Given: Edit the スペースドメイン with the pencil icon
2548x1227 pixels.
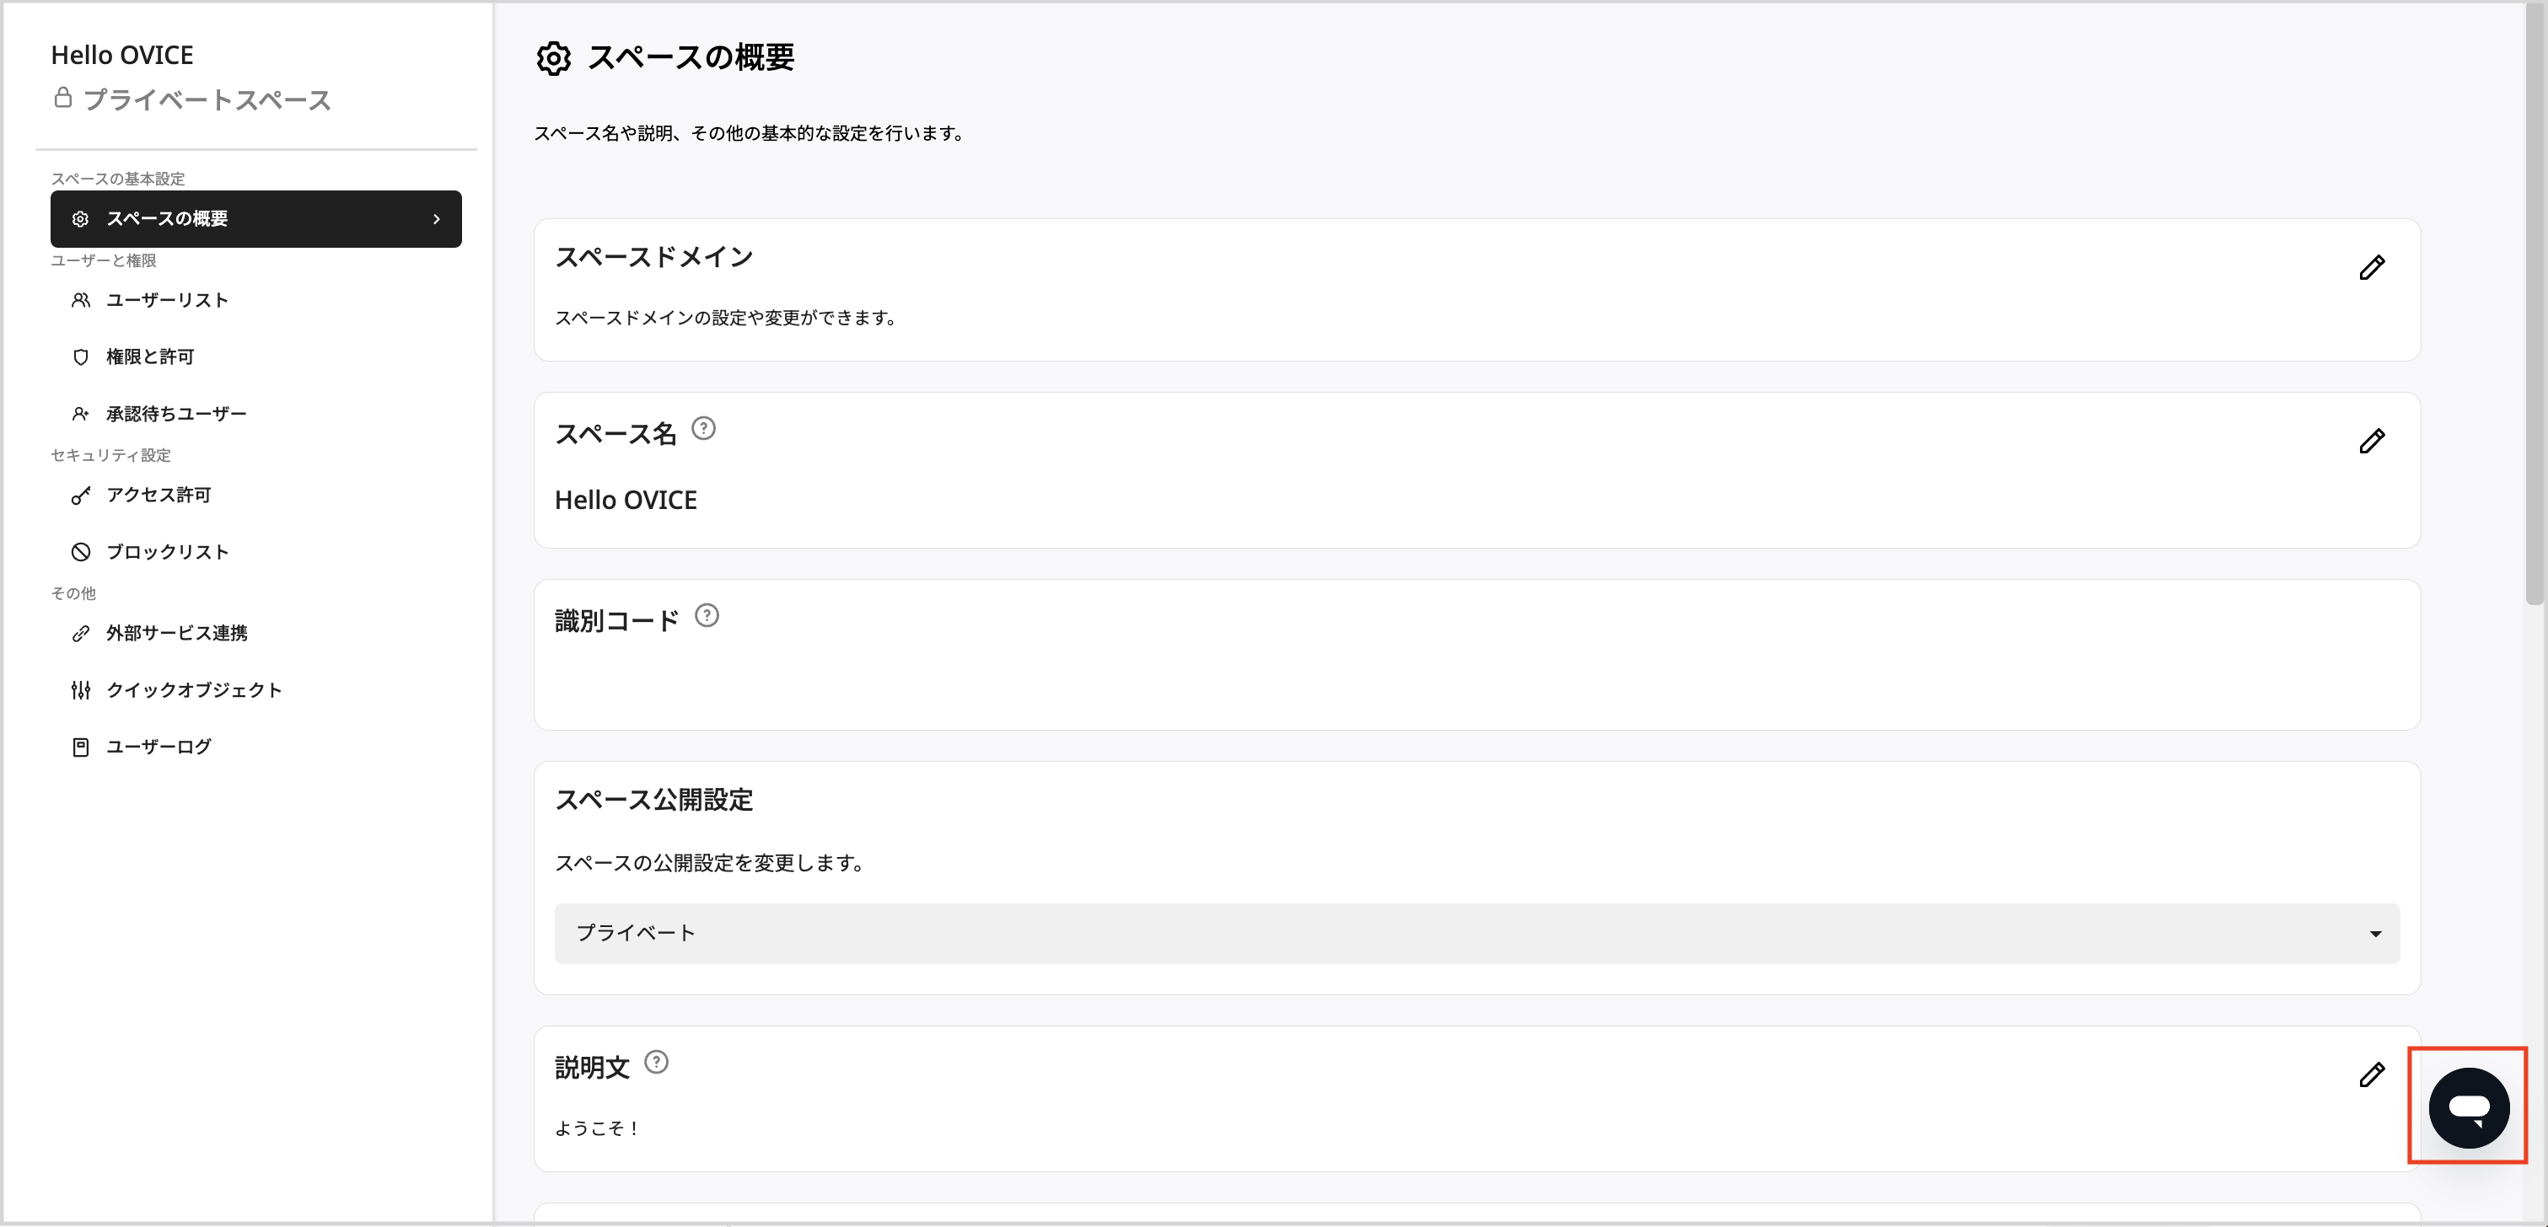Looking at the screenshot, I should [2374, 266].
